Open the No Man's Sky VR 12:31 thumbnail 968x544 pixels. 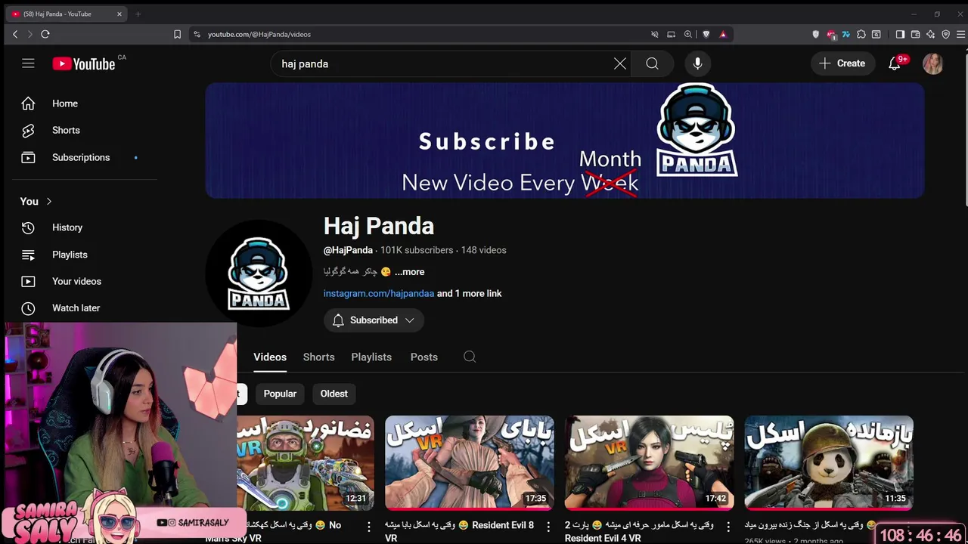click(x=306, y=462)
